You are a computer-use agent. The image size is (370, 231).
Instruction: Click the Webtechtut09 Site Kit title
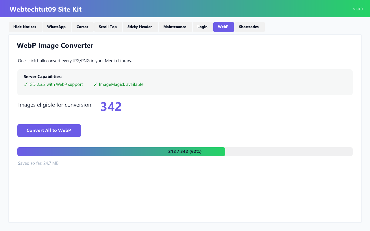pyautogui.click(x=46, y=9)
